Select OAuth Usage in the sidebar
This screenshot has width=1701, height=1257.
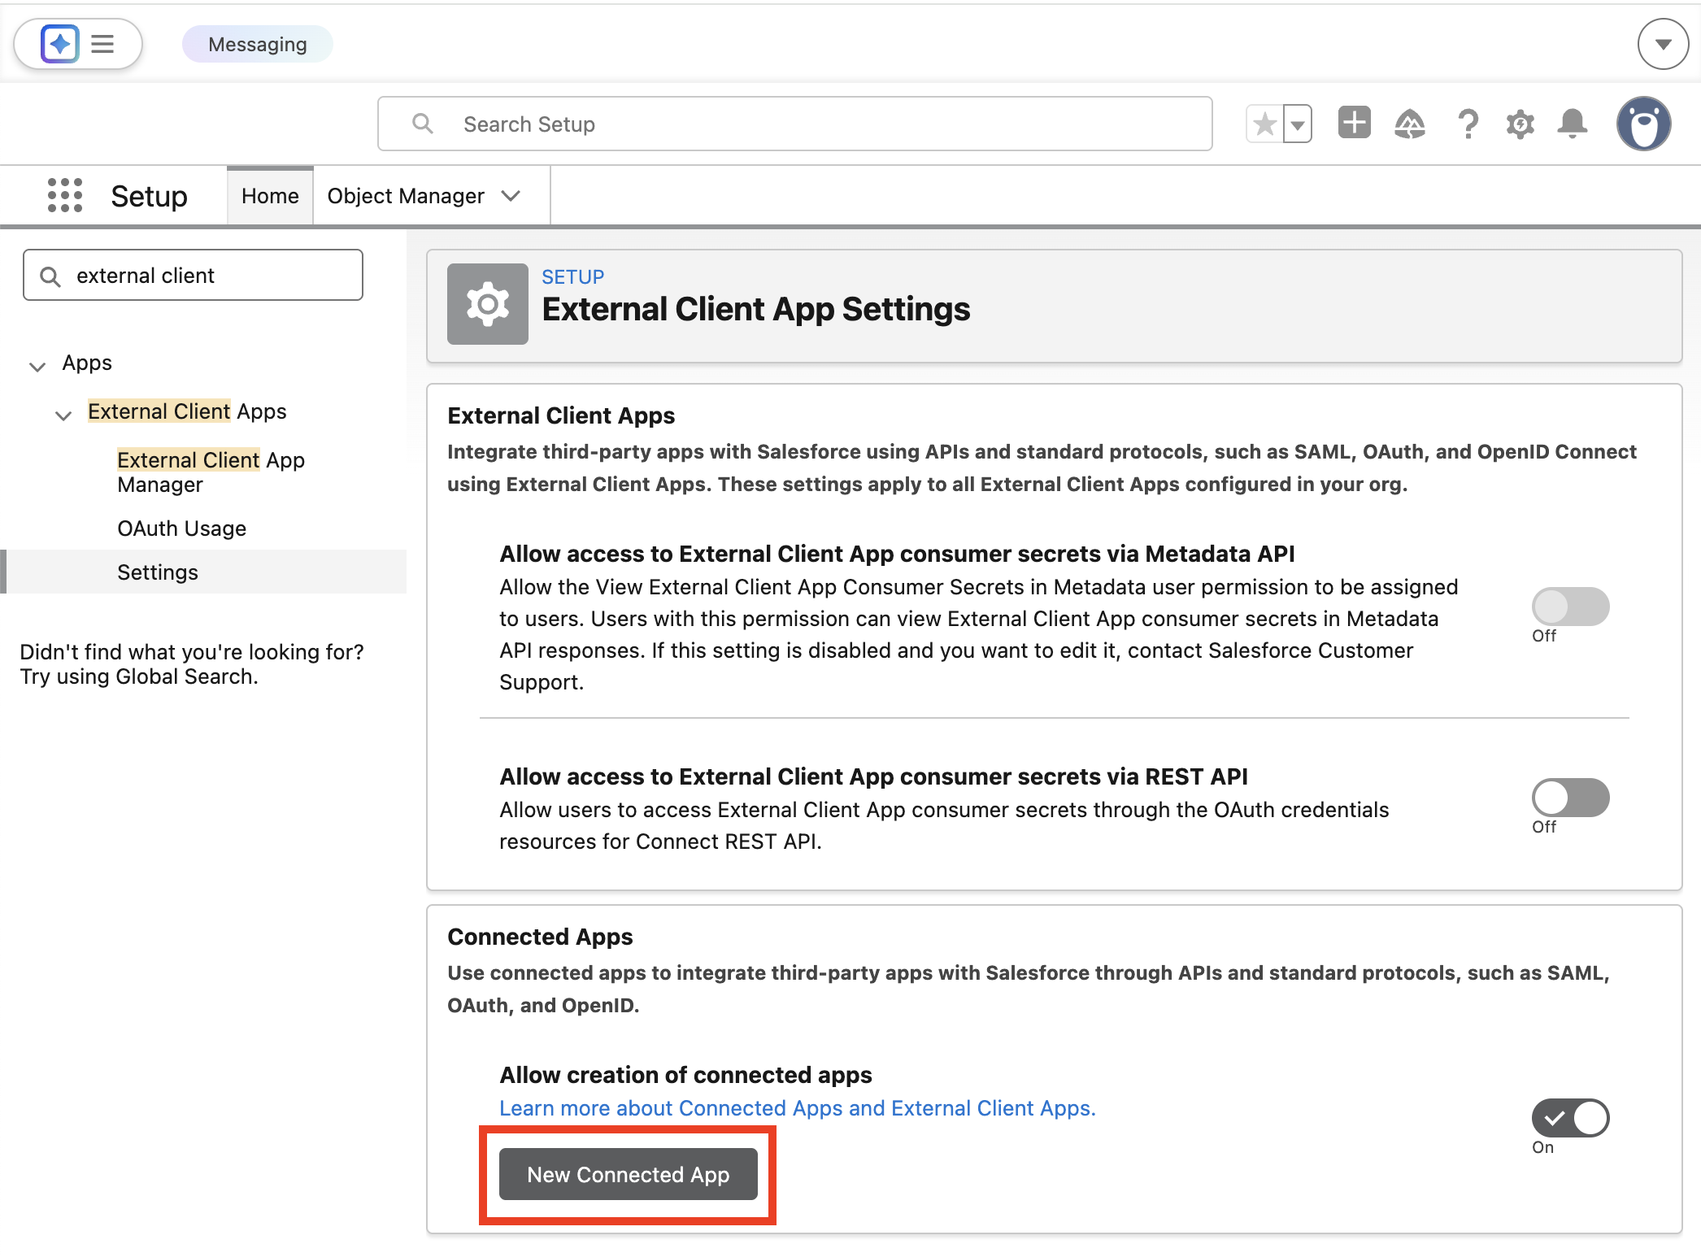[181, 528]
